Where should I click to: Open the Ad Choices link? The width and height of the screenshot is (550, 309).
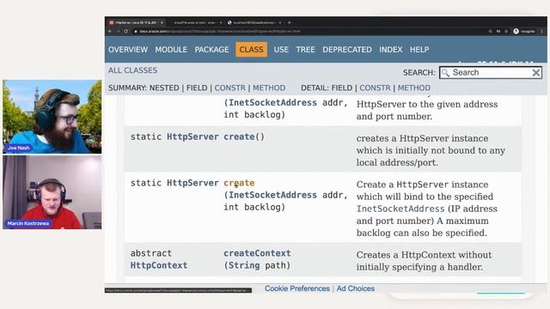pos(355,288)
